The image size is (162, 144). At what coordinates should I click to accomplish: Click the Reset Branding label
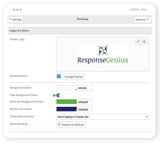[x=19, y=124]
